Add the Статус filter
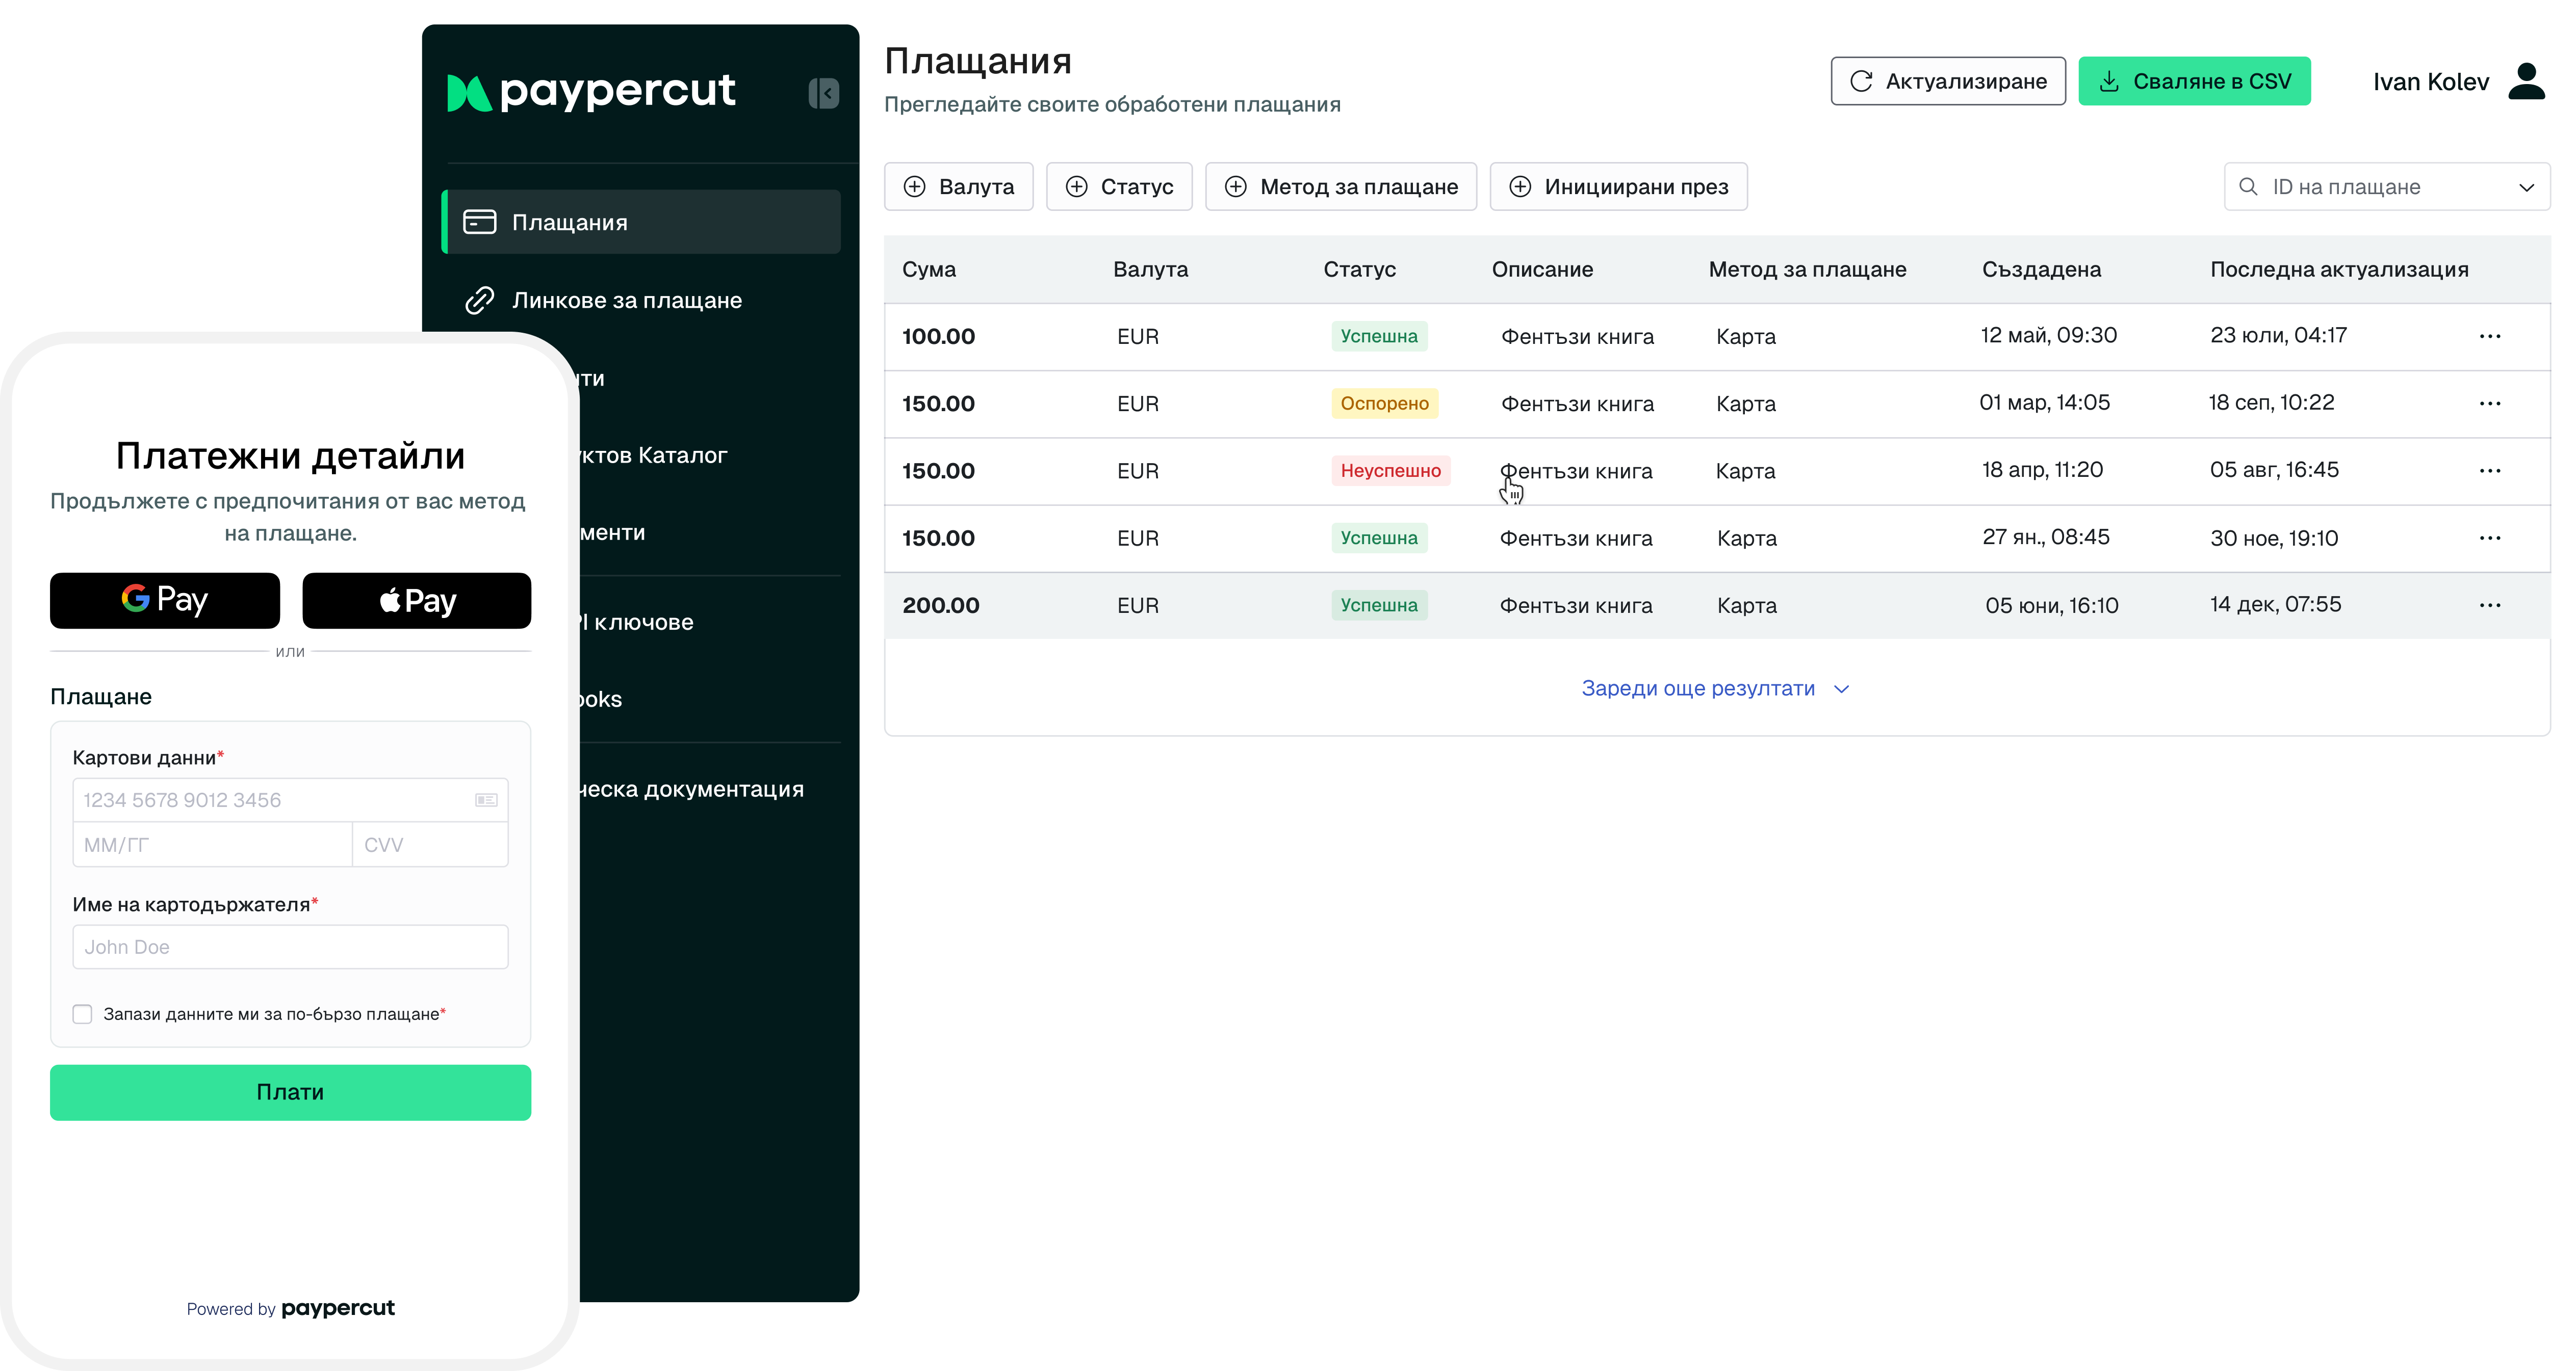Viewport: 2576px width, 1371px height. tap(1119, 187)
